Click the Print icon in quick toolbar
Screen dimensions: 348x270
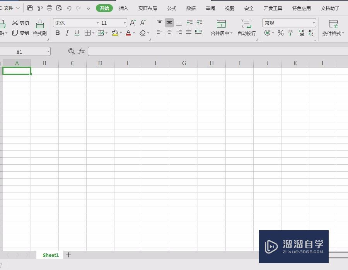click(49, 8)
